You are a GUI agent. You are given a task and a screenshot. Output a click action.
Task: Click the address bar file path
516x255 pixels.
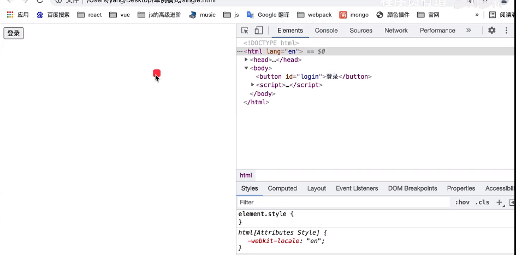coord(151,1)
